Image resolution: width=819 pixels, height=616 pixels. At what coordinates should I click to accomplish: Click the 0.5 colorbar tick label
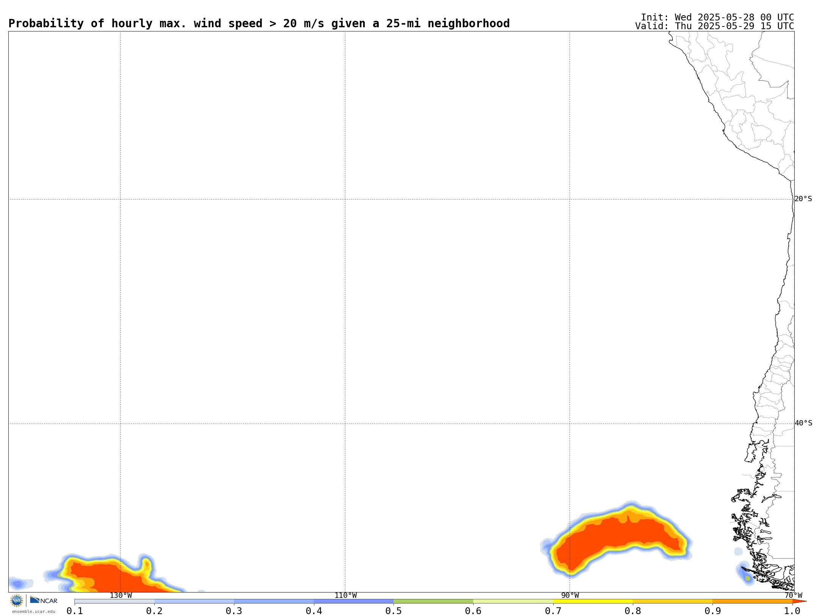(394, 611)
